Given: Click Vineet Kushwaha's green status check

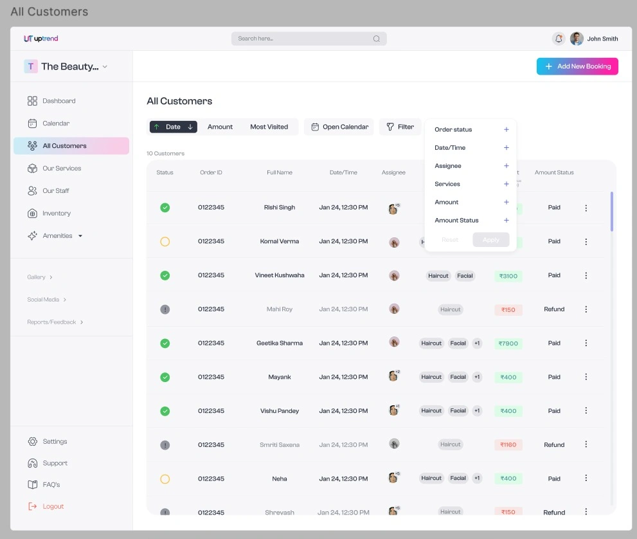Looking at the screenshot, I should [165, 275].
